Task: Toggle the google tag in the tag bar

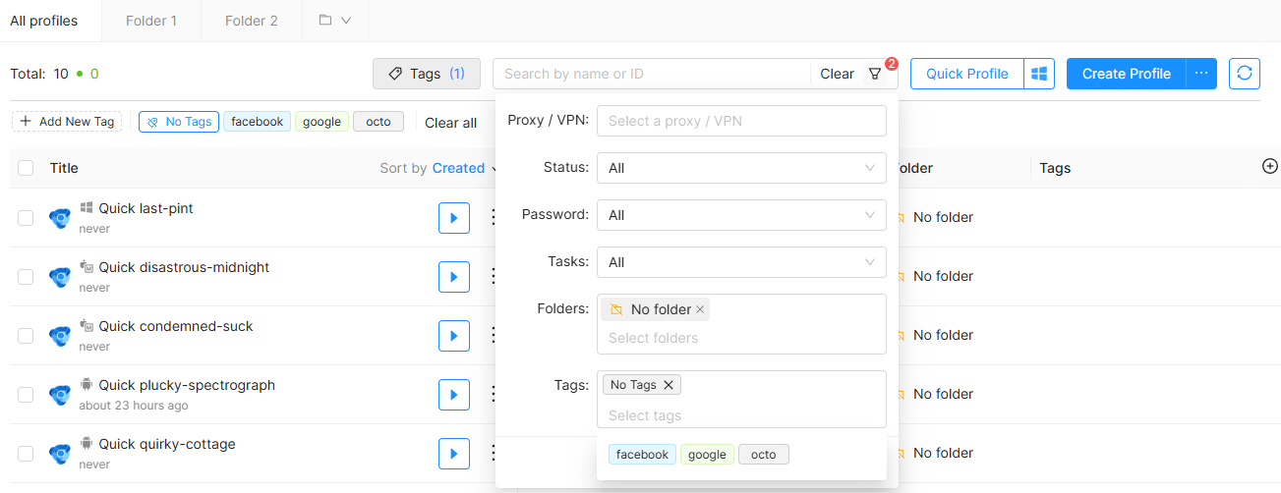Action: [x=321, y=122]
